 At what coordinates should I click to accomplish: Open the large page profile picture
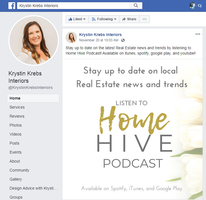34,41
